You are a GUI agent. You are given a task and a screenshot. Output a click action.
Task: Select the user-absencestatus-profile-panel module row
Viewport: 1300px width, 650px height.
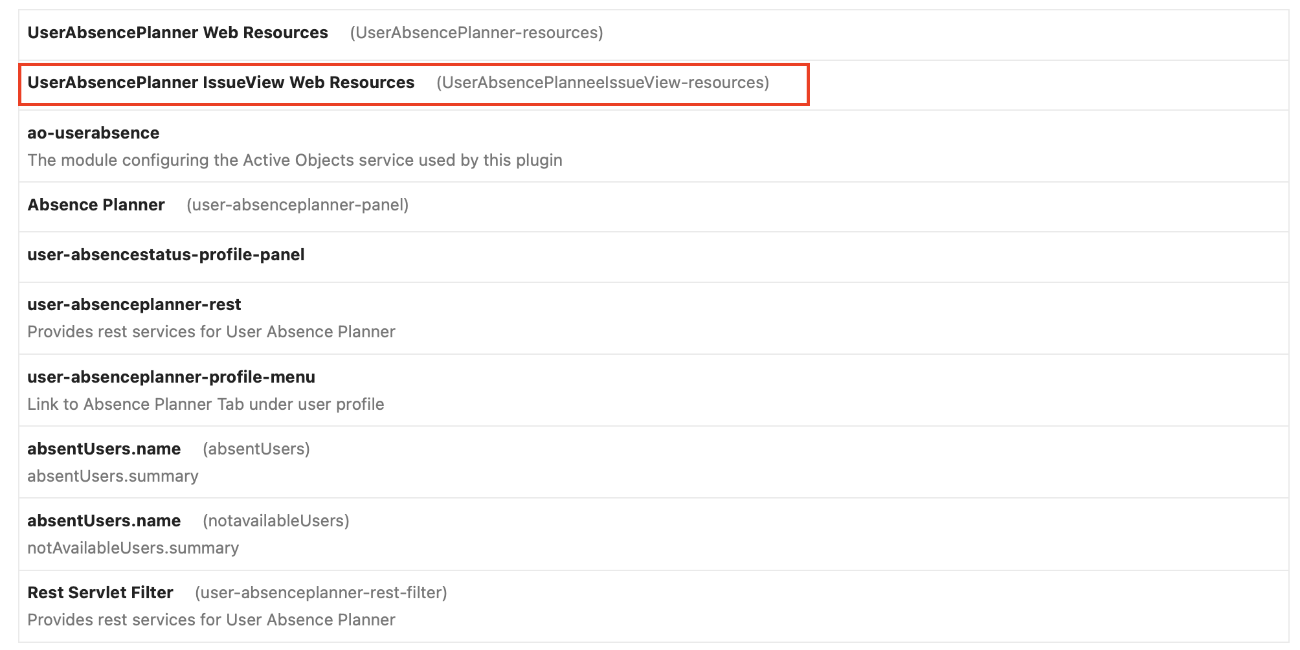click(166, 255)
